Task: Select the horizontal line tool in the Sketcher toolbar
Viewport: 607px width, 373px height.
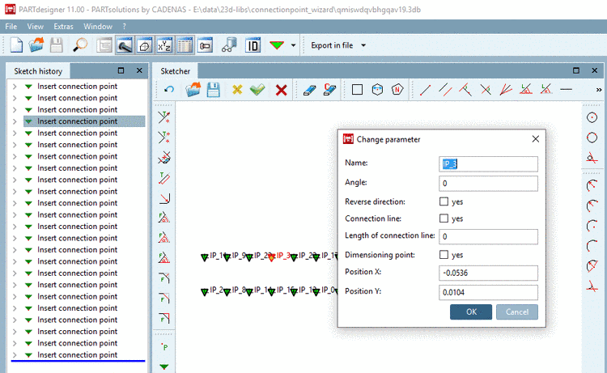Action: [x=566, y=90]
